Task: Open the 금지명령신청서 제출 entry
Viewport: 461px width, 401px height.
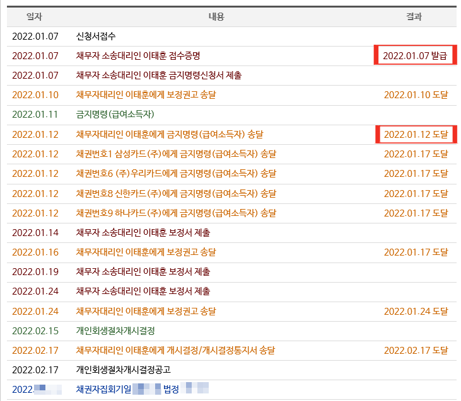Action: pyautogui.click(x=159, y=76)
